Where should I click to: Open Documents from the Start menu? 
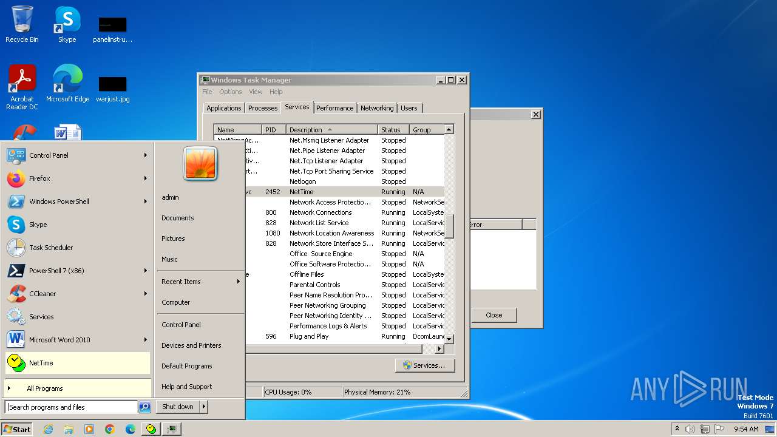point(178,218)
